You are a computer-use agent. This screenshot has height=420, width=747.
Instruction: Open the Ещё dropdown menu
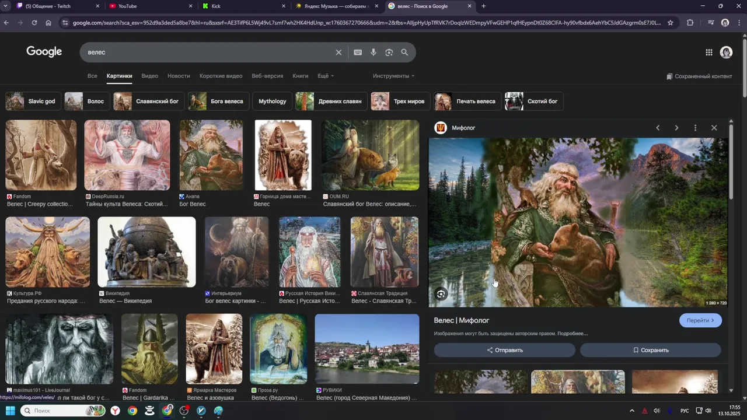(326, 76)
